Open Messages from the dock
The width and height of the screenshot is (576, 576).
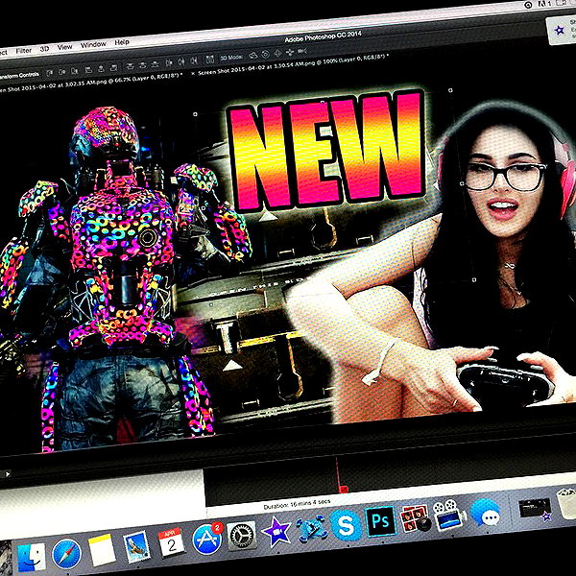(486, 512)
